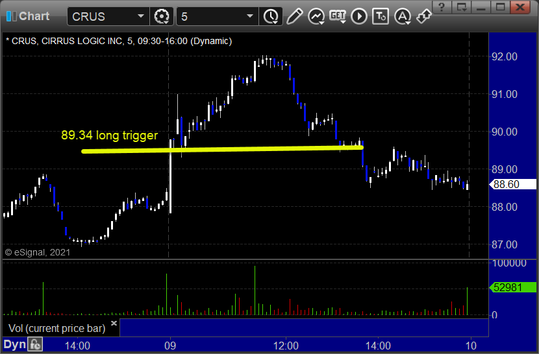Open the text template To icon

tap(381, 16)
